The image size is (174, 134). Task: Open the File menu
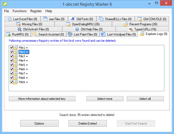[x=6, y=11]
